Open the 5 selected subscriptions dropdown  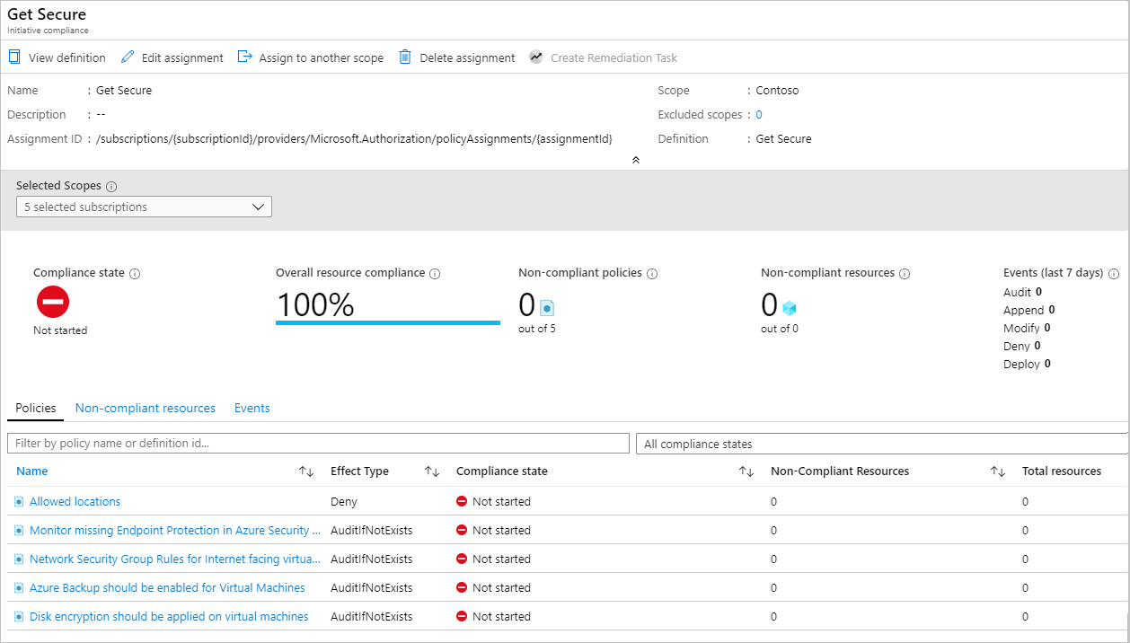tap(144, 207)
